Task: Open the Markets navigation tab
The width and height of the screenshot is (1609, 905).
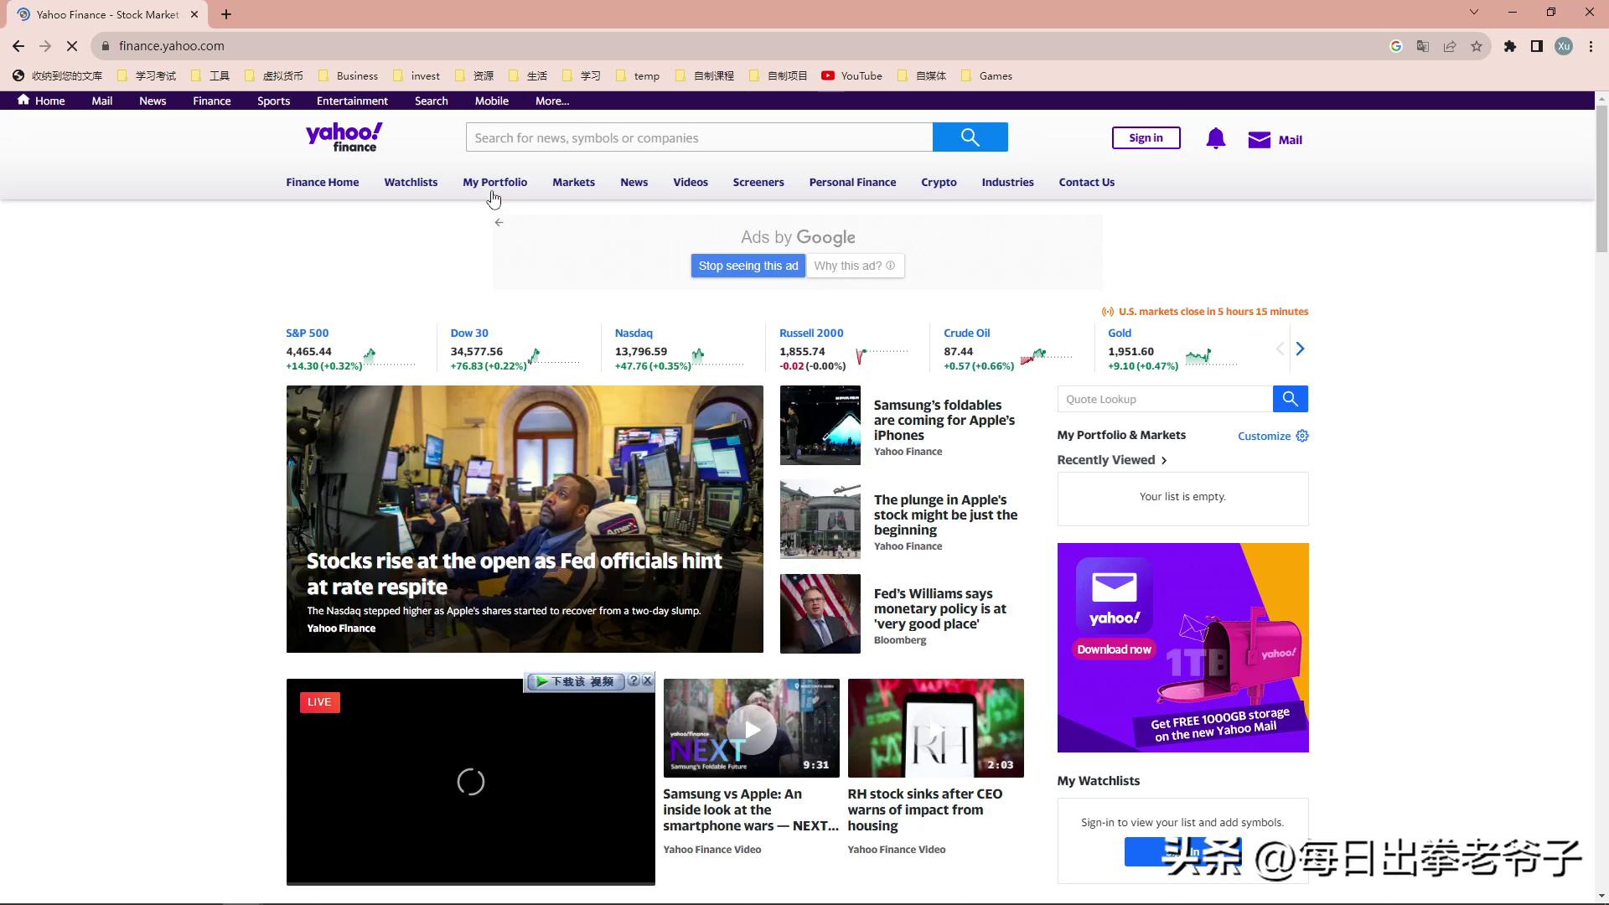Action: 573,182
